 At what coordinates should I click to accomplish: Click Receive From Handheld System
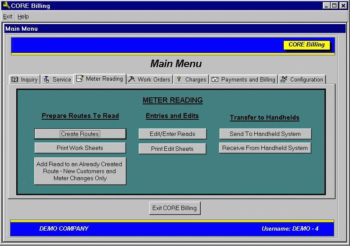[265, 148]
